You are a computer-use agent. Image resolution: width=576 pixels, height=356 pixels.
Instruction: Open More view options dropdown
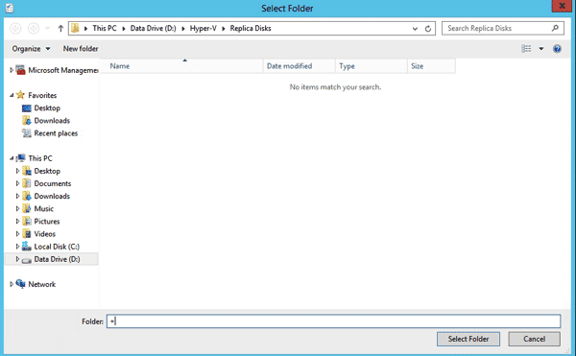[541, 48]
